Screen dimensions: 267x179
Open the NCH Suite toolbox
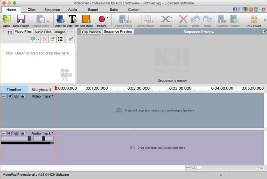click(x=254, y=21)
